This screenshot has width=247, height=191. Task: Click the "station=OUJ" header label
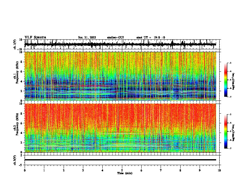[115, 37]
